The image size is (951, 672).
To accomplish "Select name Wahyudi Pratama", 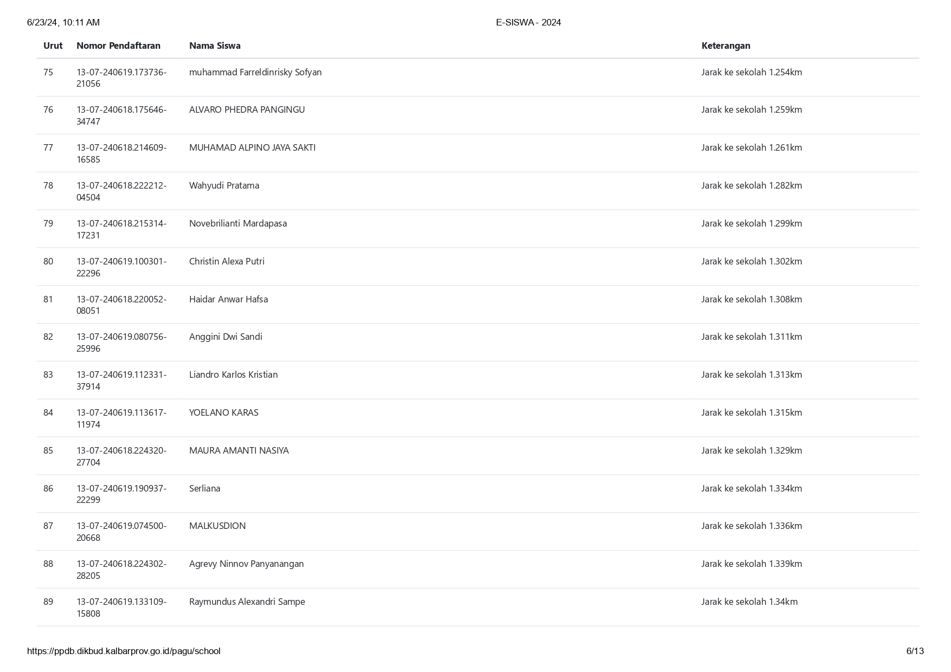I will [224, 185].
